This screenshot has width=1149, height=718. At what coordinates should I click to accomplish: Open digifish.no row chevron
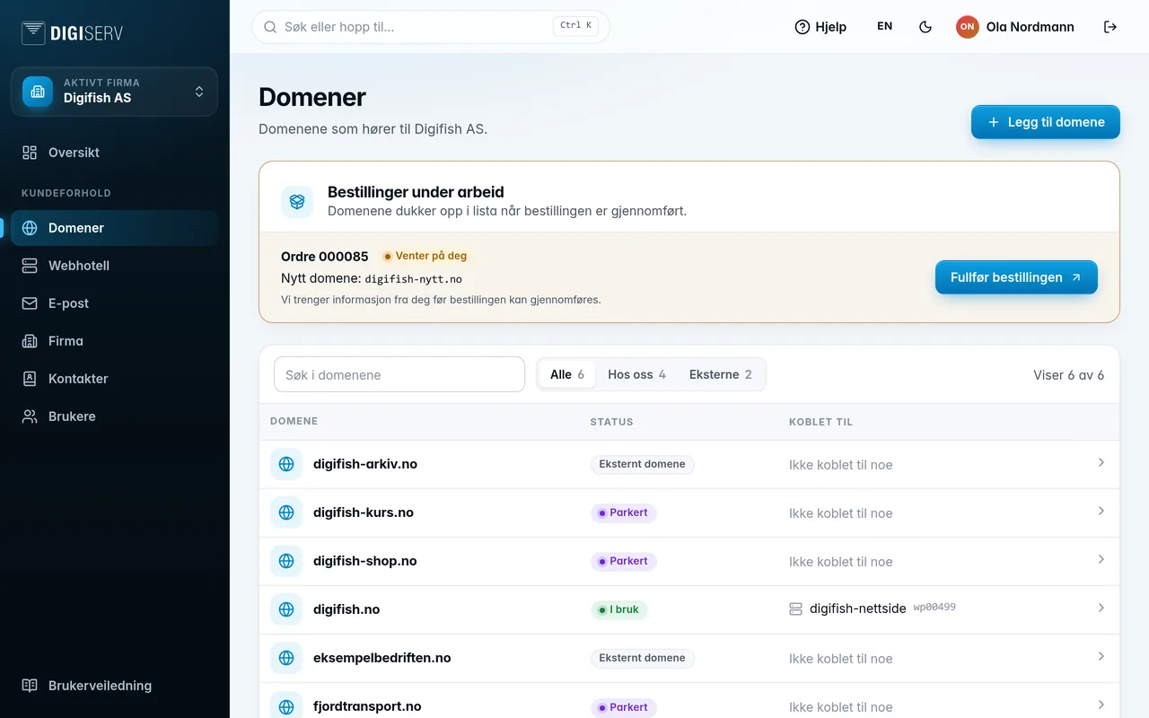click(x=1101, y=608)
